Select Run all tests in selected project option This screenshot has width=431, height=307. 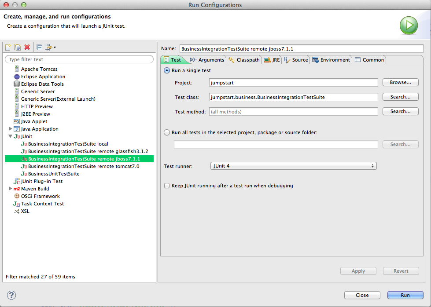click(167, 132)
